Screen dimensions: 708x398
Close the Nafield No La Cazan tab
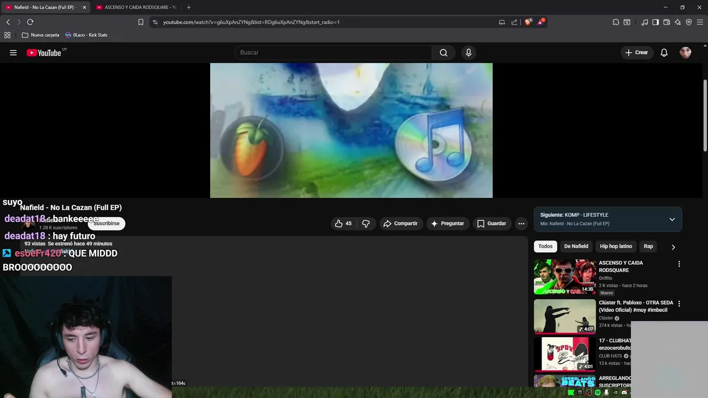tap(84, 7)
